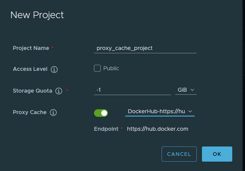Click the Storage Quota value field

(x=132, y=90)
